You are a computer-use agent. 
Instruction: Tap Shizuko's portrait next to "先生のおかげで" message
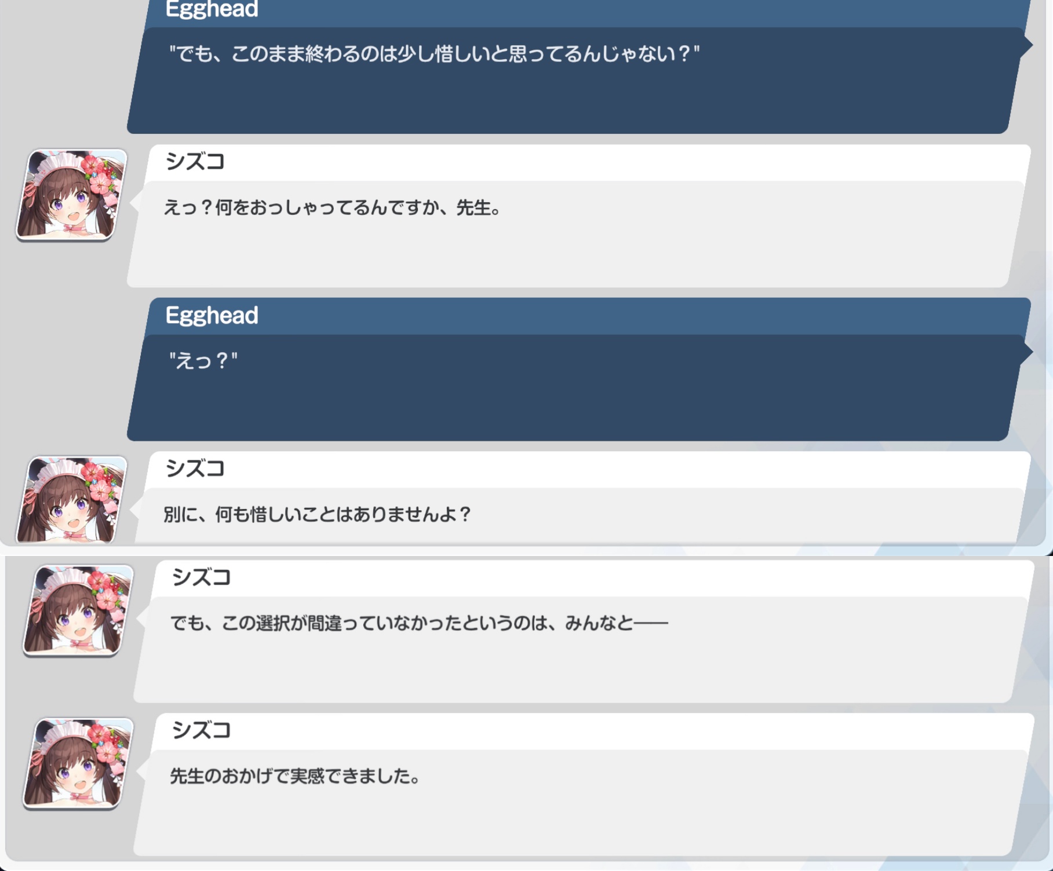(78, 763)
